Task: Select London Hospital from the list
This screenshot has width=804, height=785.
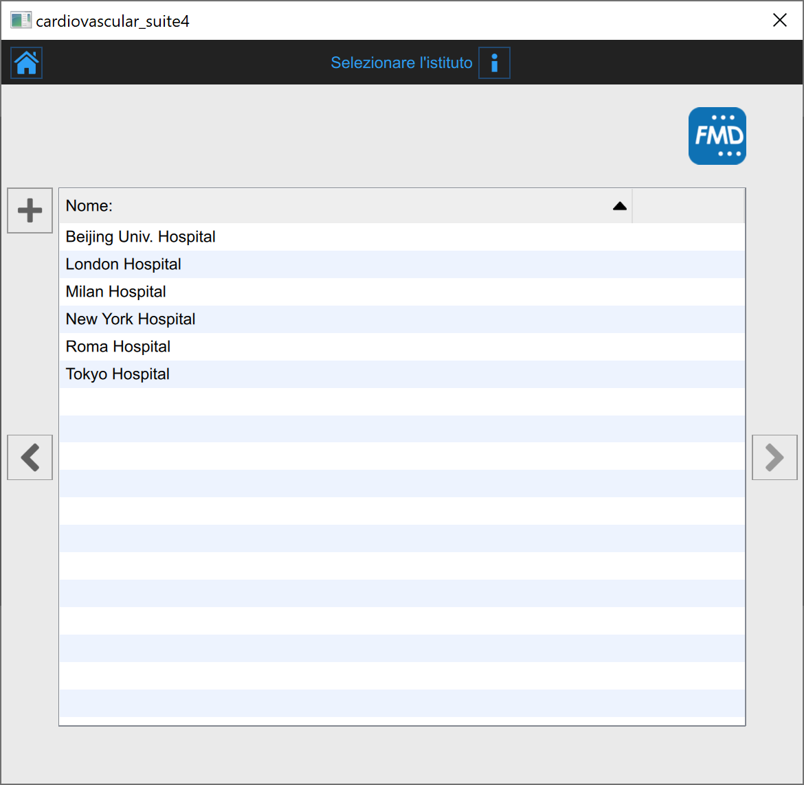Action: coord(124,264)
